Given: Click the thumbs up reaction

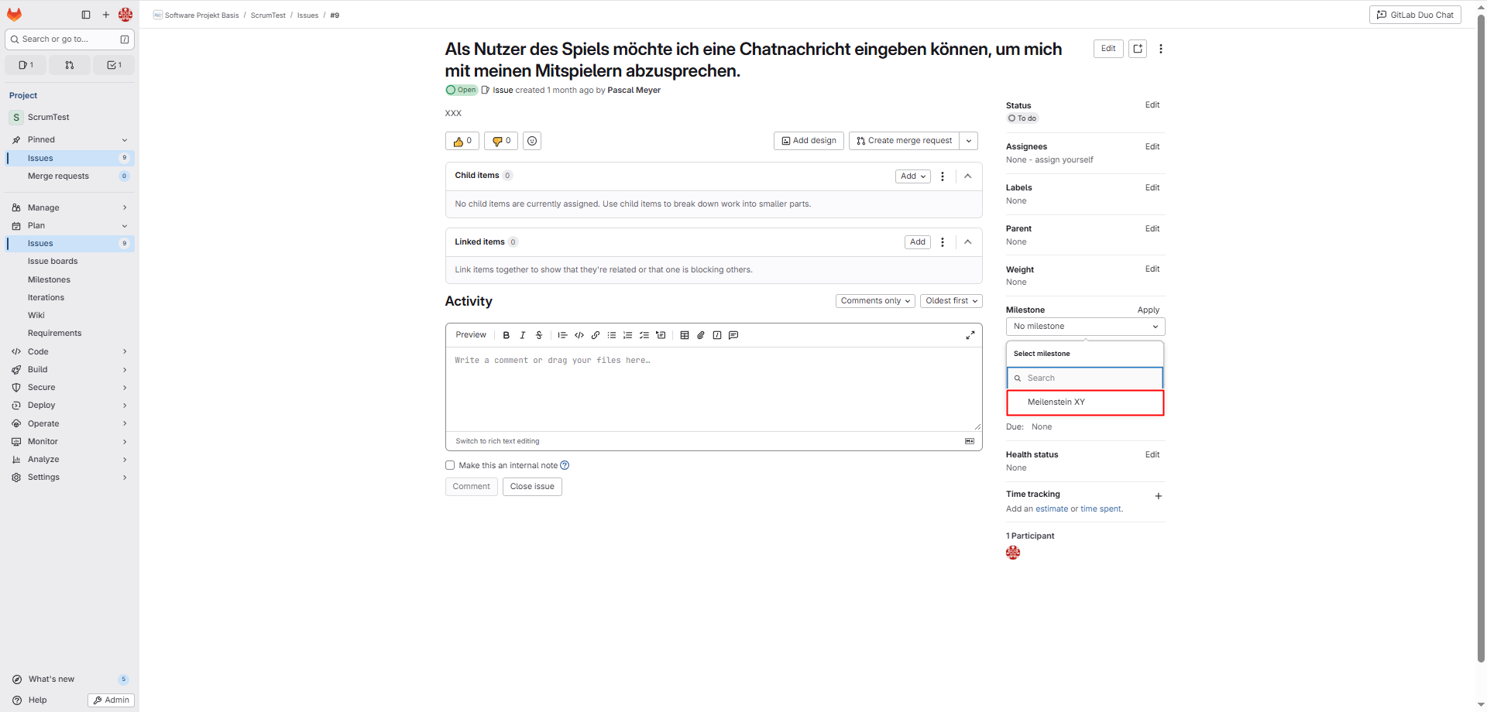Looking at the screenshot, I should pos(462,141).
